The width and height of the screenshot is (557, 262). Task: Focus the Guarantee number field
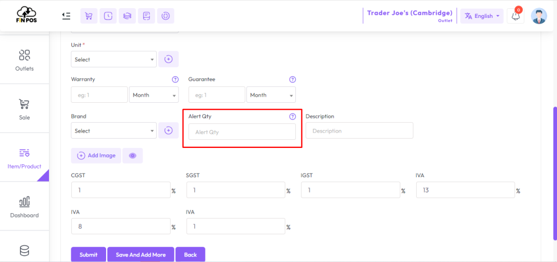tap(216, 95)
